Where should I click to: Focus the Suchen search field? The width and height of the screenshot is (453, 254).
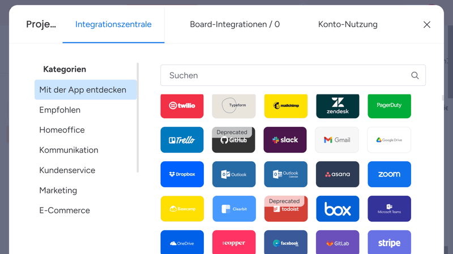pos(293,75)
